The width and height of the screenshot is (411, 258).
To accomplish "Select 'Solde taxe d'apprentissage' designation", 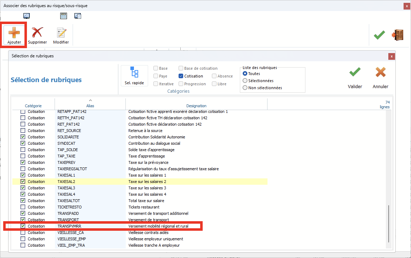I will tap(151, 150).
